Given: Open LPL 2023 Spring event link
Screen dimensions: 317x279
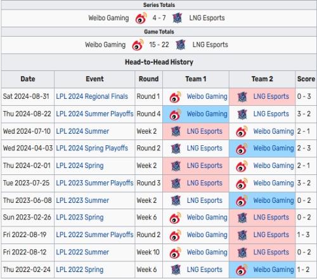Looking at the screenshot, I should pos(80,217).
